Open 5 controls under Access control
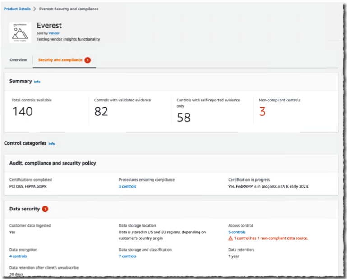 [x=237, y=232]
